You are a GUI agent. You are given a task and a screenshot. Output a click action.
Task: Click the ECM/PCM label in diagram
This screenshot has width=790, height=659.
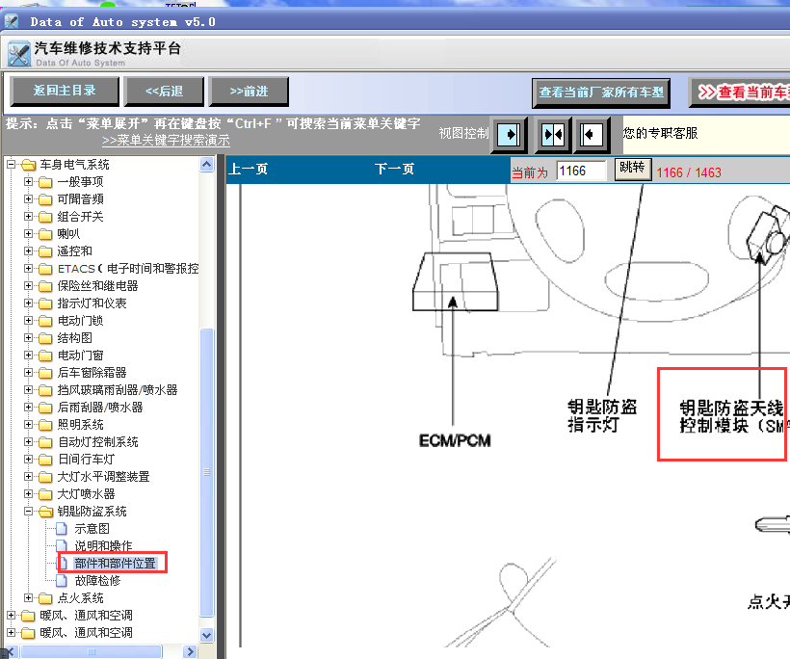(455, 441)
